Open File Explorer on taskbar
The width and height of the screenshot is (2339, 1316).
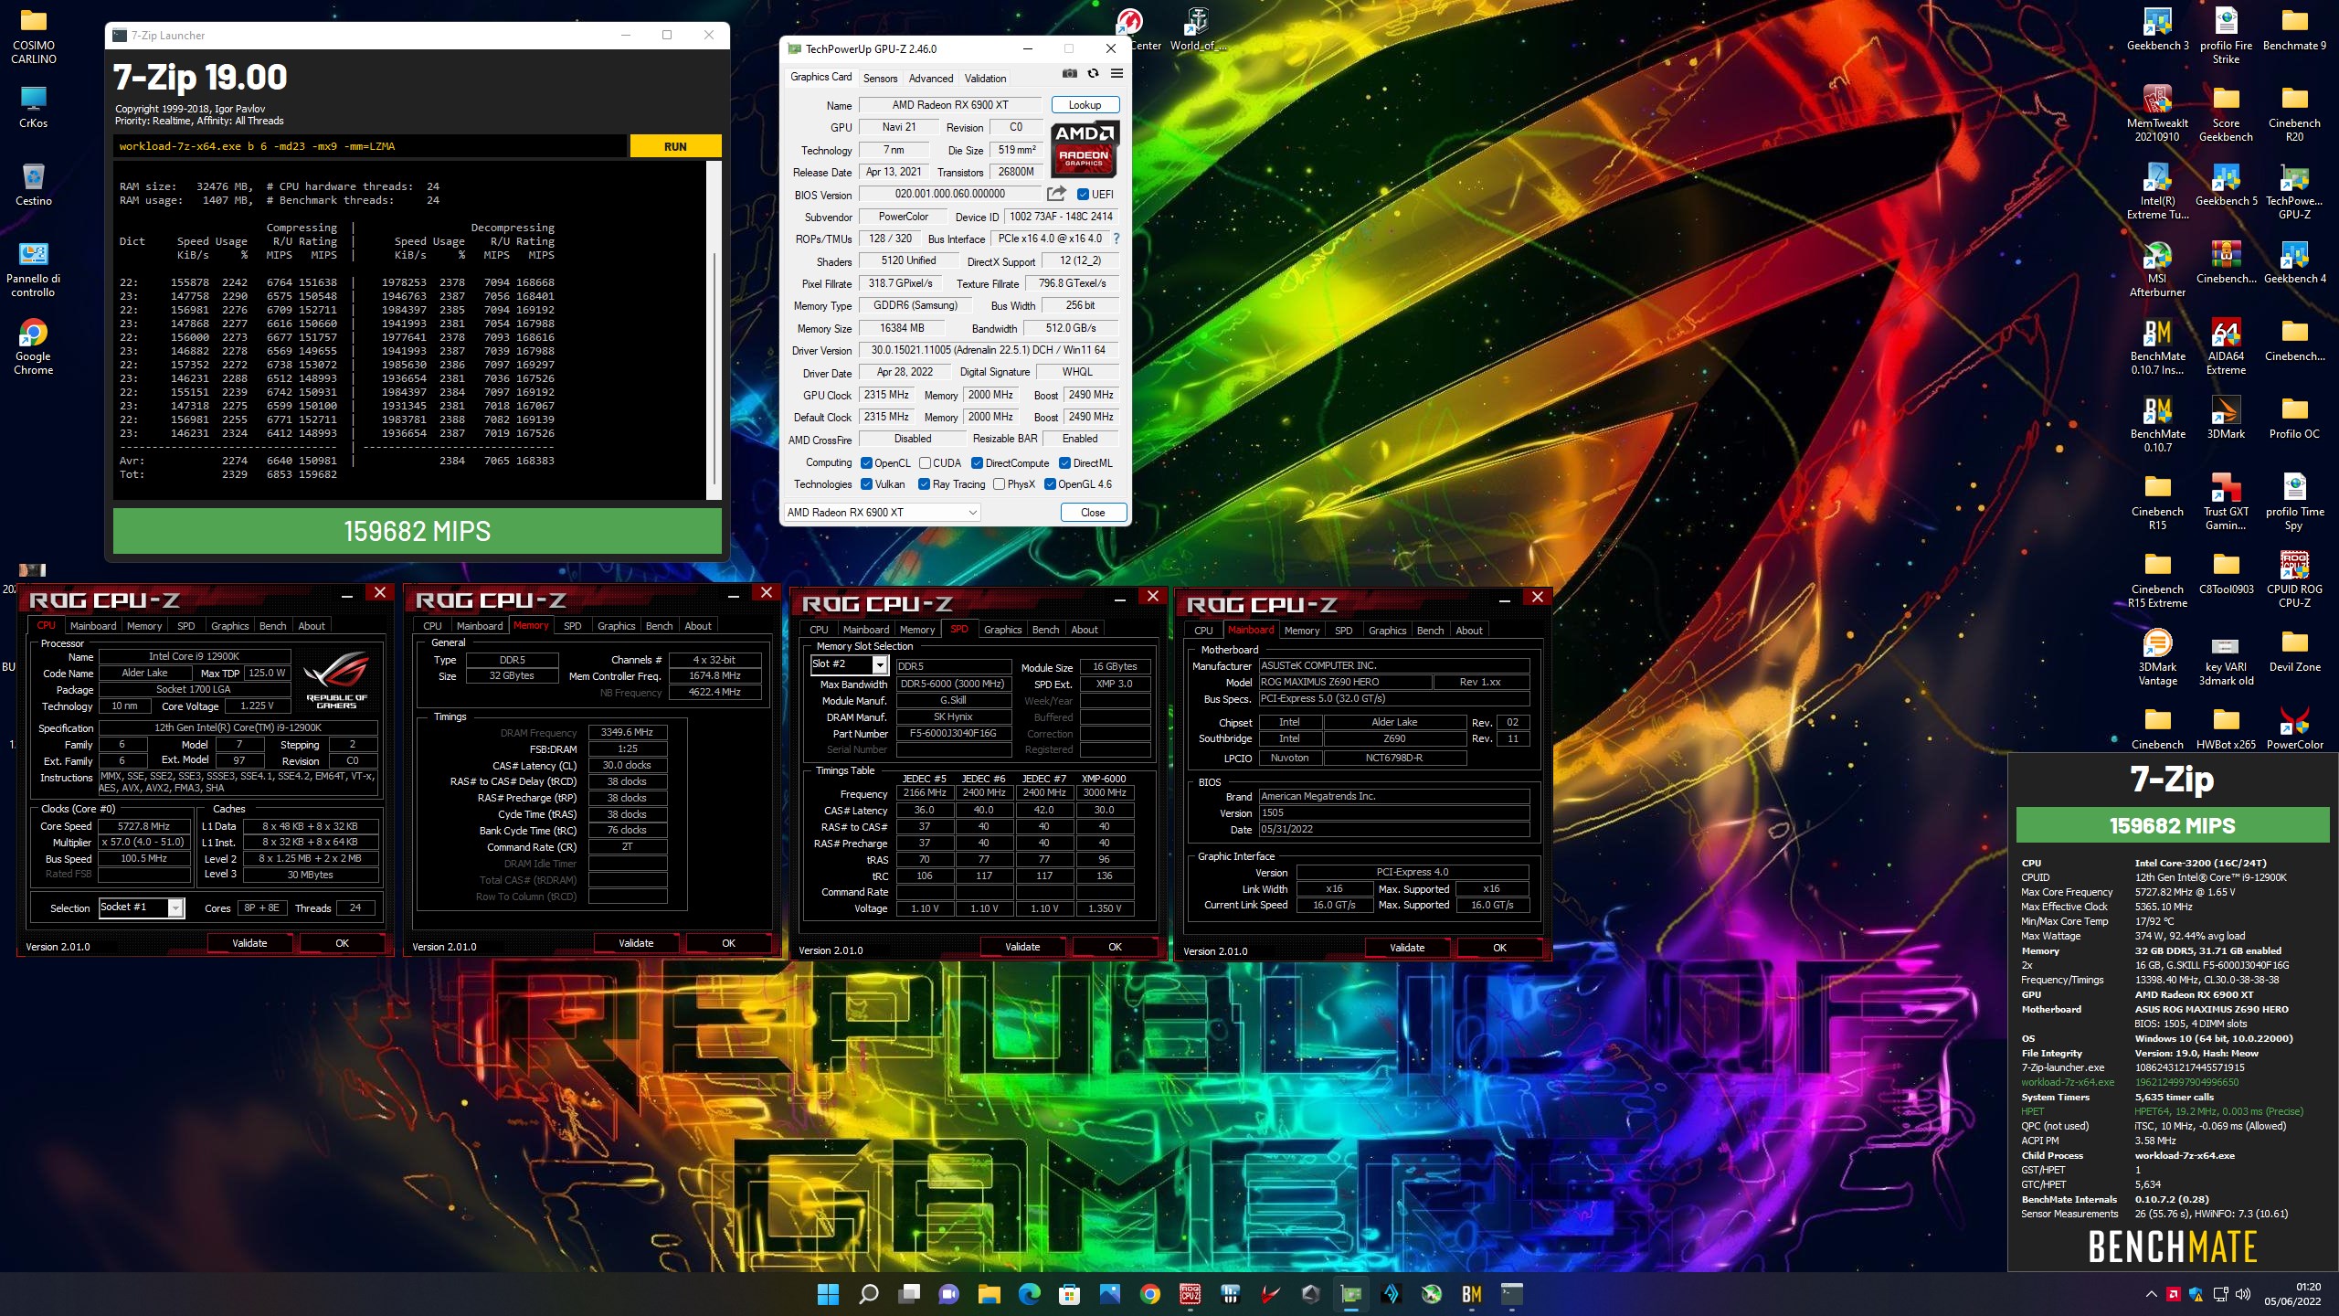coord(989,1294)
